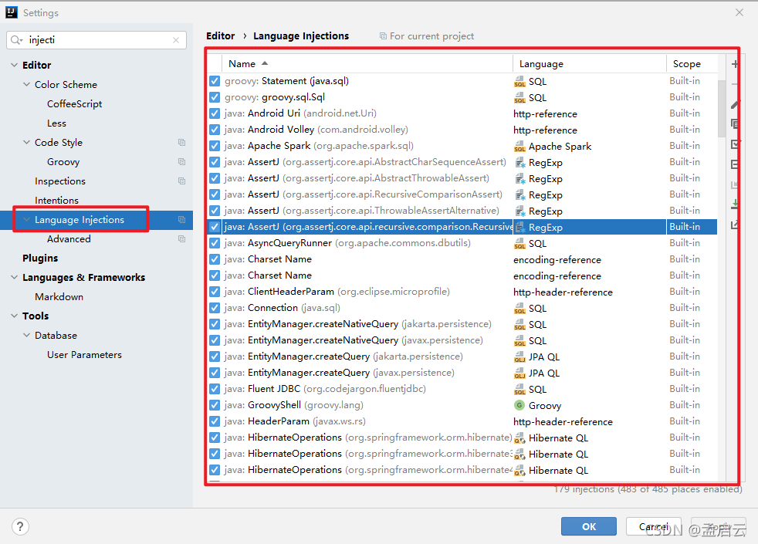Click Editor breadcrumb link
Screen dimensions: 758x544
221,35
